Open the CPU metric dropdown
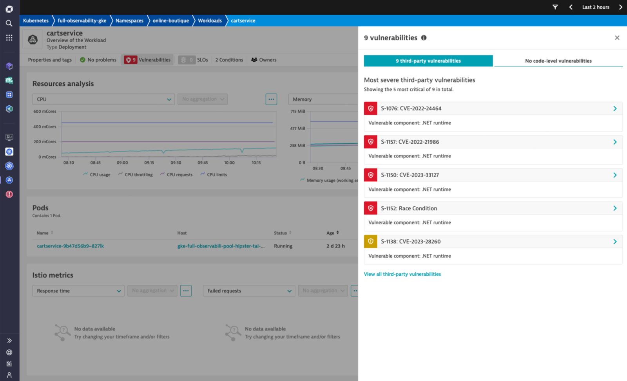This screenshot has width=627, height=381. pos(103,99)
